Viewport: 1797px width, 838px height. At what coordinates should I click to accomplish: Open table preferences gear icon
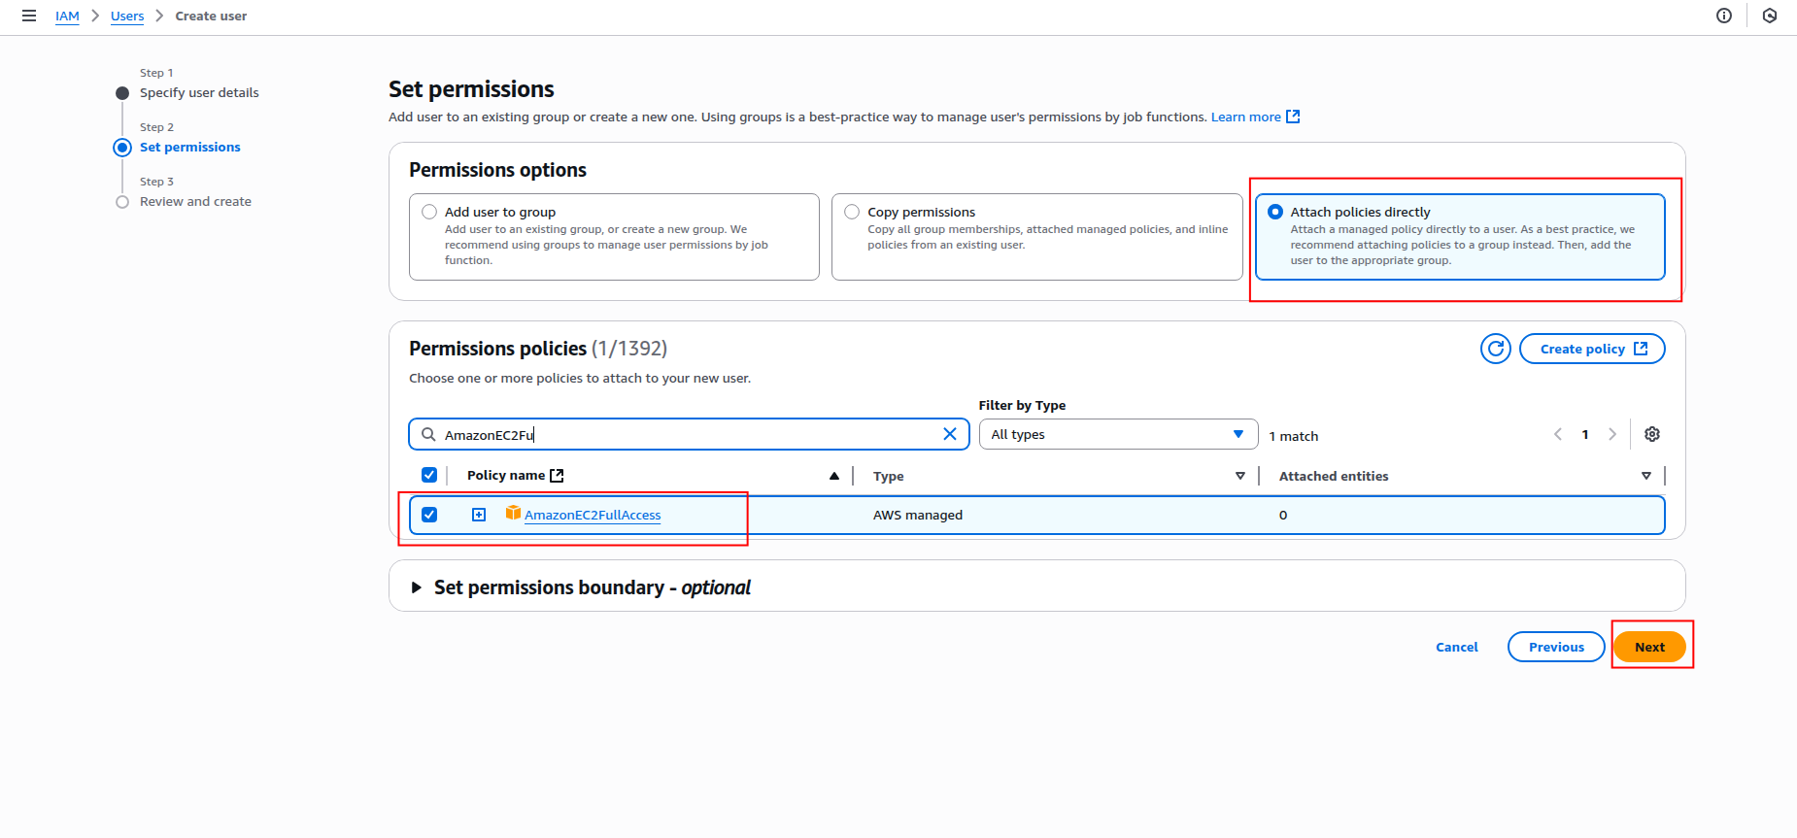1651,434
